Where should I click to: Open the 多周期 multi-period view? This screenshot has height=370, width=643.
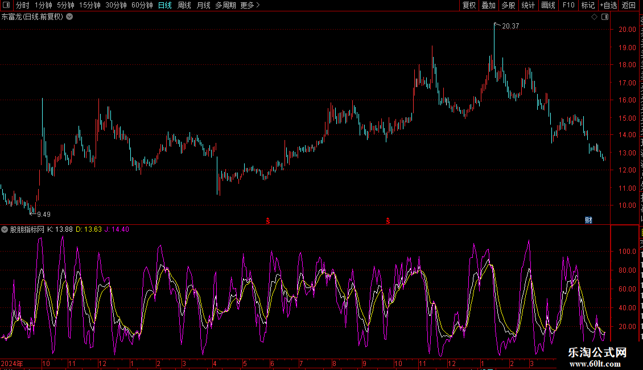(225, 5)
